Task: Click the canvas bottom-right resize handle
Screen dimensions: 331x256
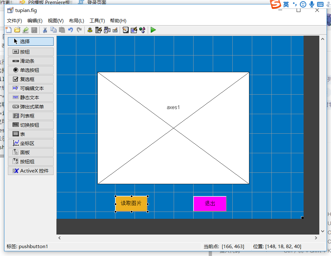Action: 302,218
